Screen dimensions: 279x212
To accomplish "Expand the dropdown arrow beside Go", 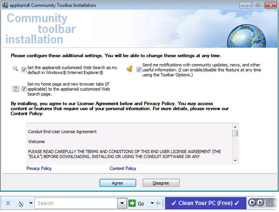I will click(x=152, y=203).
